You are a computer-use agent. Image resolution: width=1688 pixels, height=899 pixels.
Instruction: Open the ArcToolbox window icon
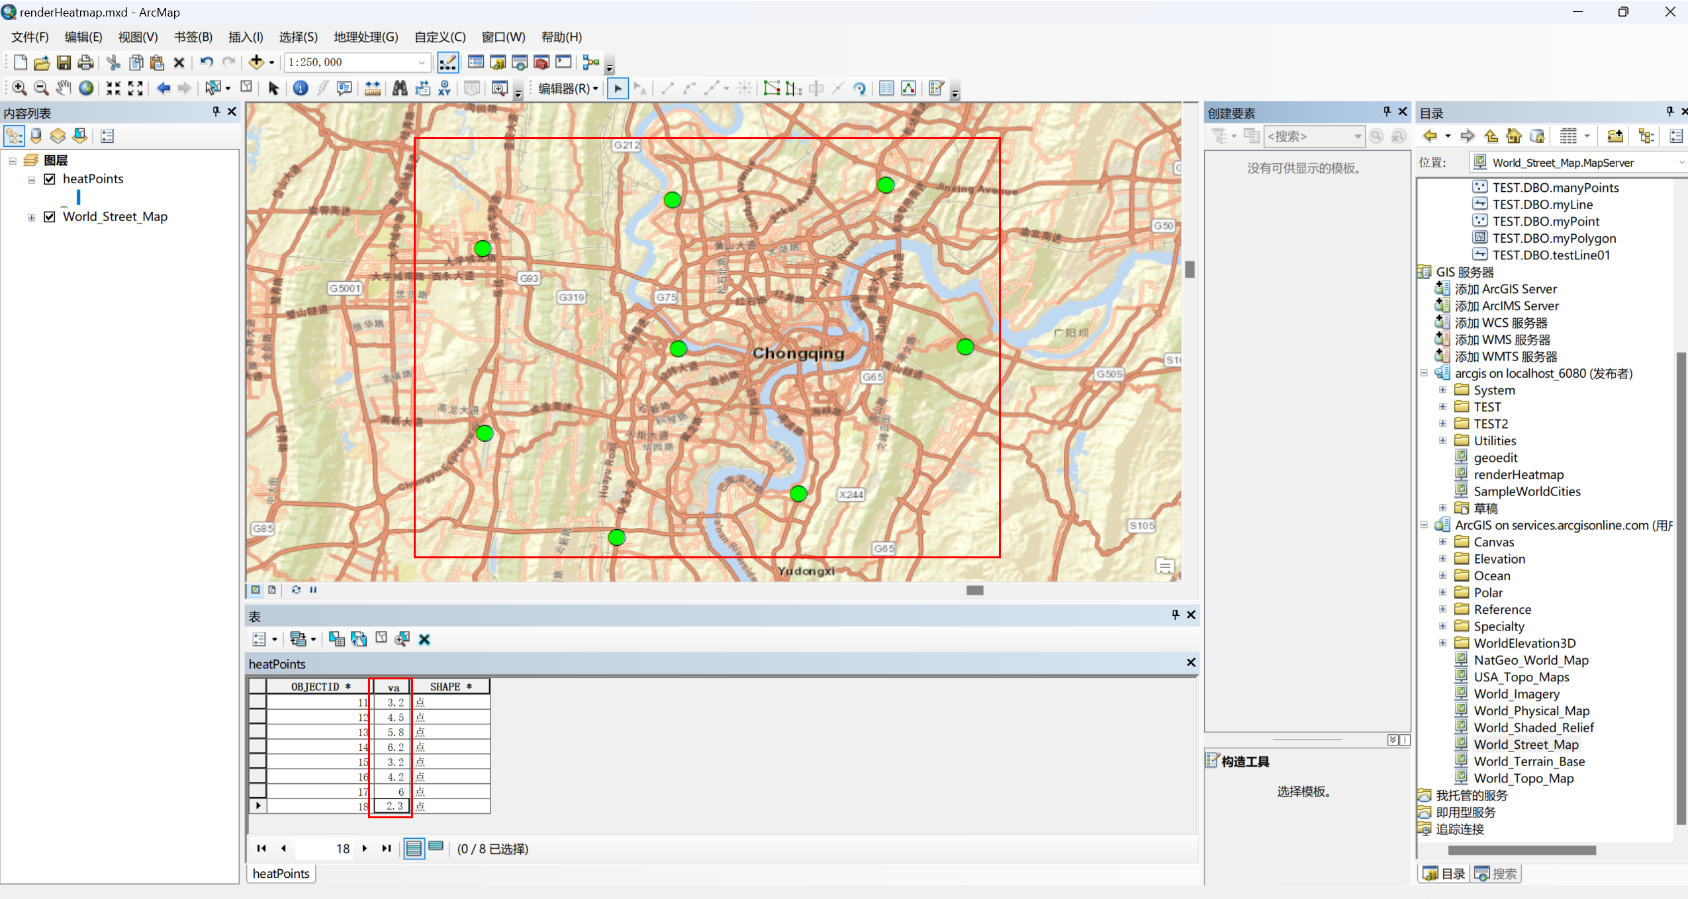[x=541, y=63]
